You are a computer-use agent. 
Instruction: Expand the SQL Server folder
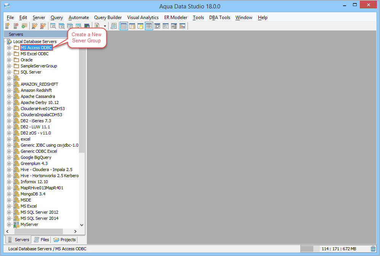(9, 72)
